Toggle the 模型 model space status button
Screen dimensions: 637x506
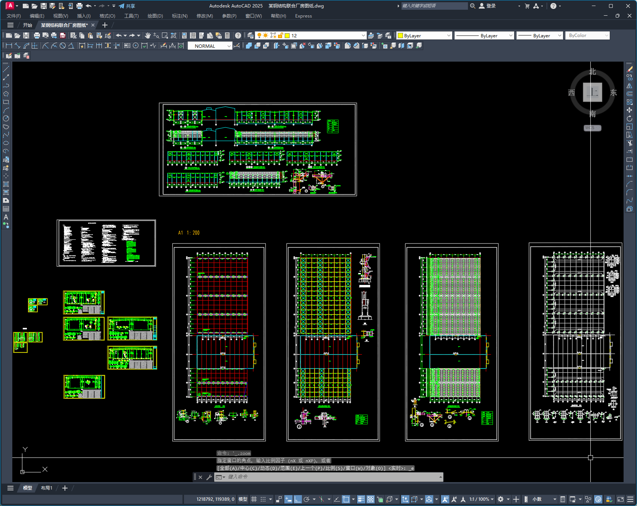[x=243, y=499]
